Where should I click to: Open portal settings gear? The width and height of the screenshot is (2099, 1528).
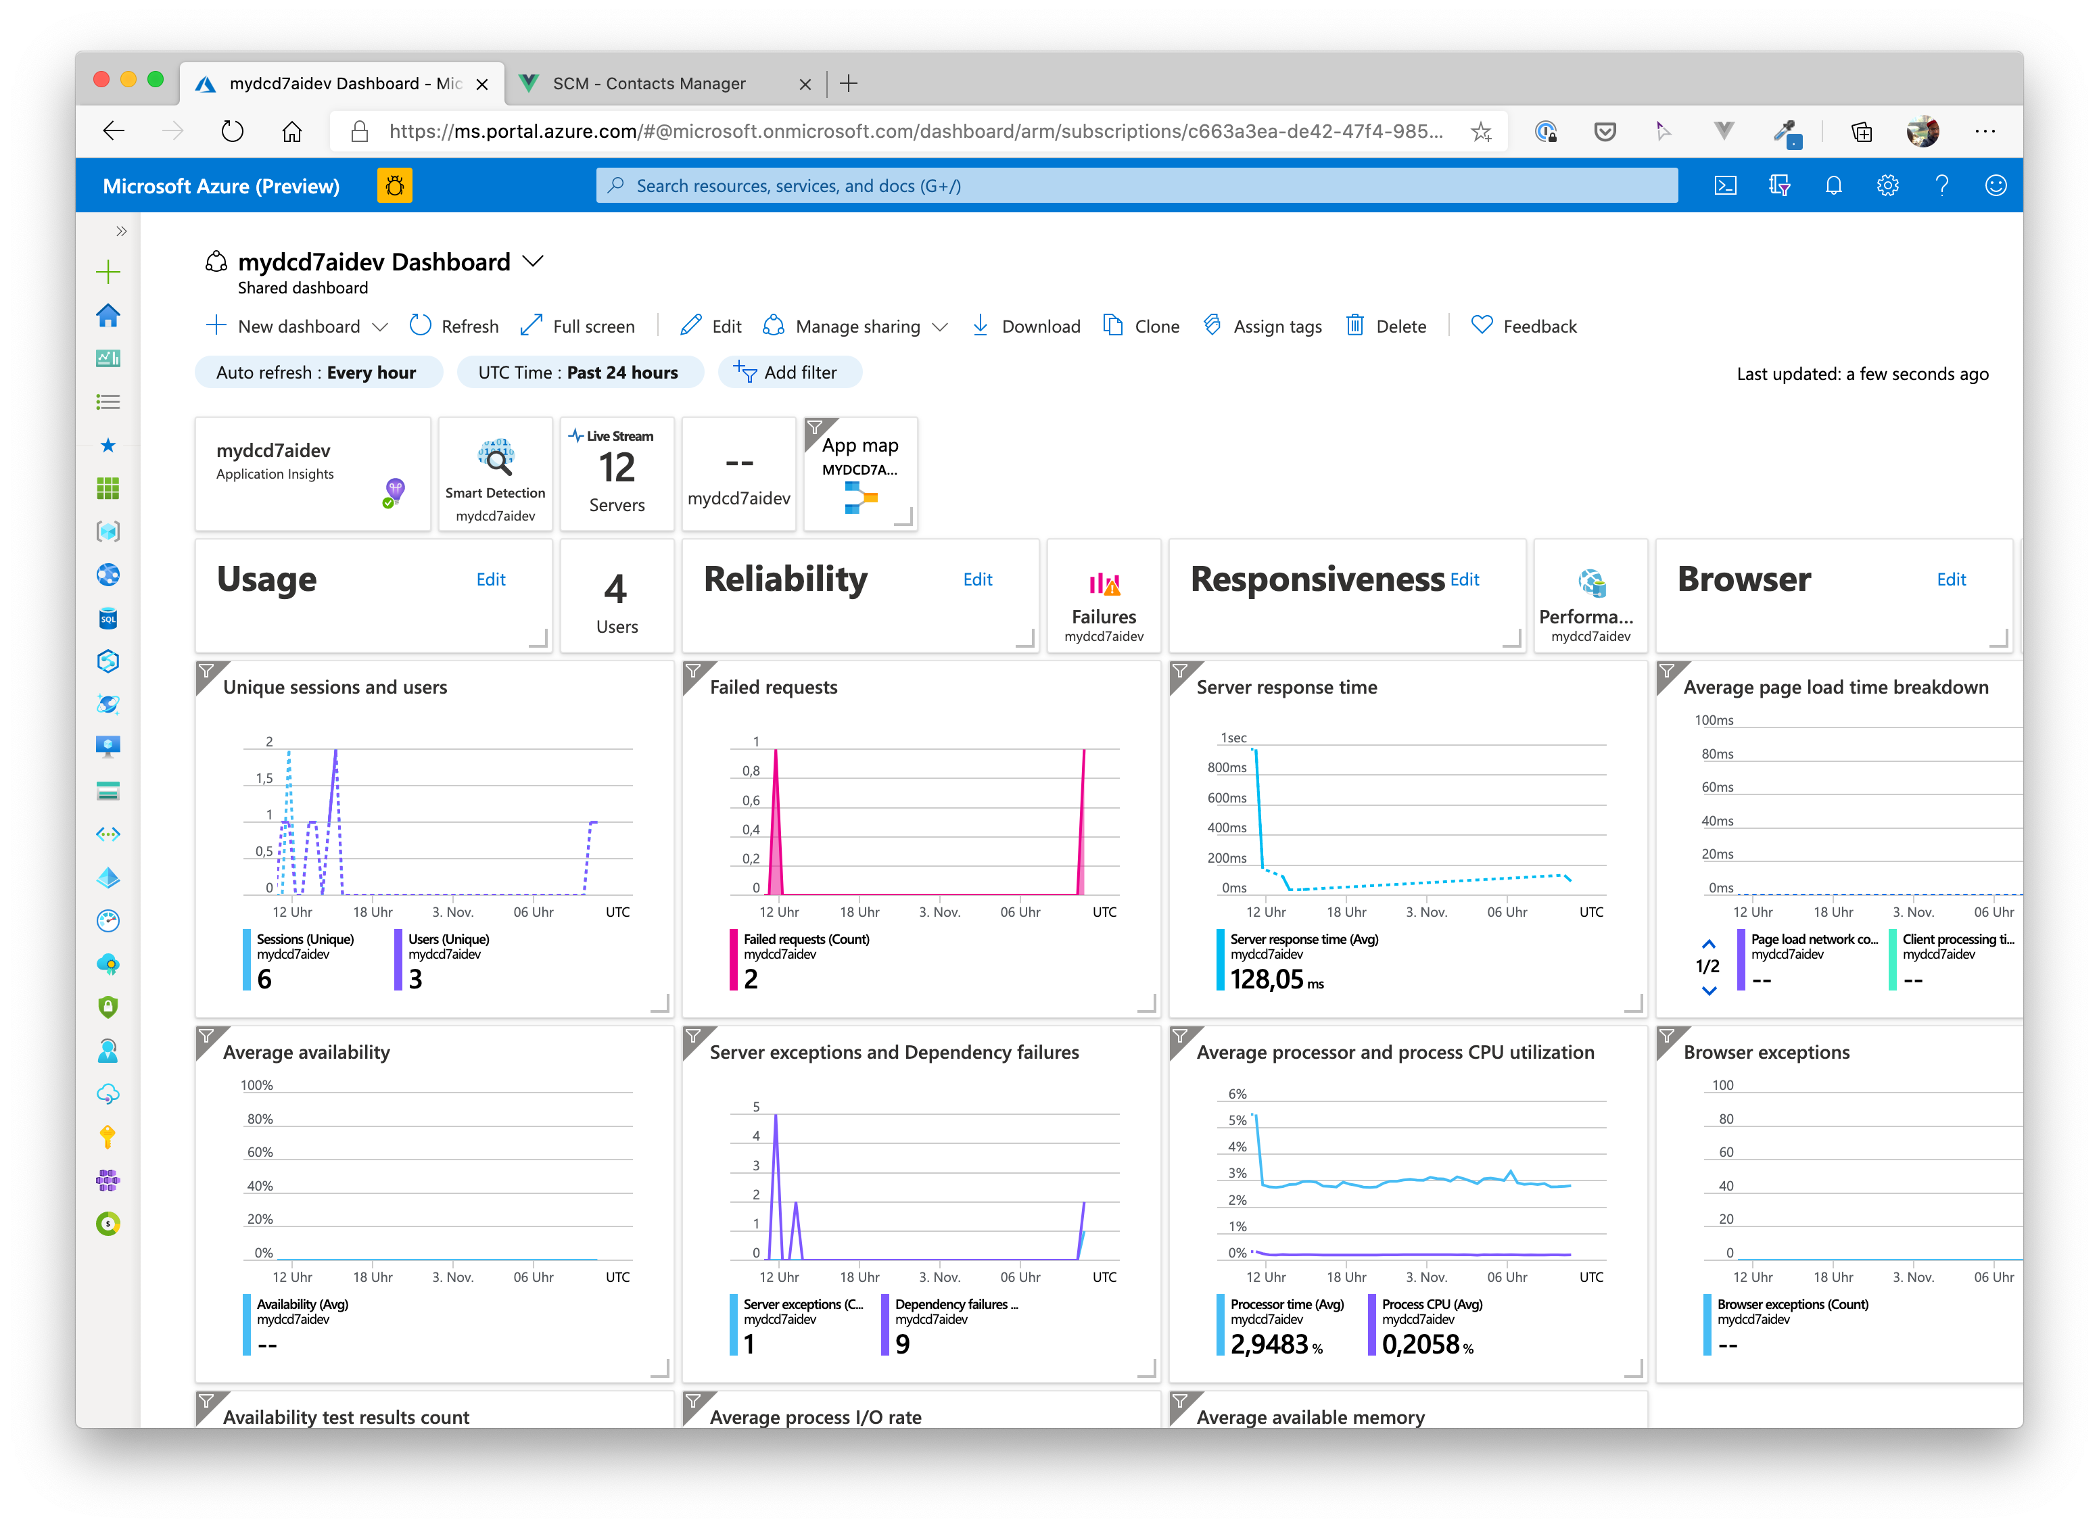click(1887, 186)
